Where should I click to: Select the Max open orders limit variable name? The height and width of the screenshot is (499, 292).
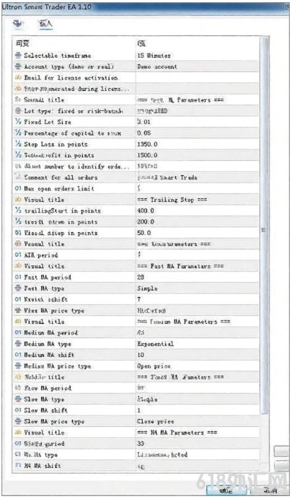(x=59, y=188)
